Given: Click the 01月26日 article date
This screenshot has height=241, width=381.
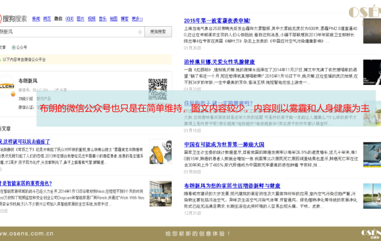Looking at the screenshot, I should [193, 48].
